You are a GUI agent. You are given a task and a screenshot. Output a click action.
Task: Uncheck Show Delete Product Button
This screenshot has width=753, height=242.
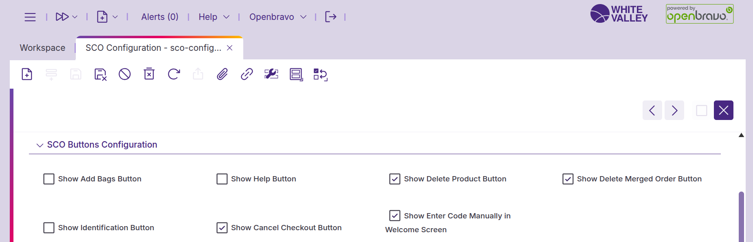coord(395,179)
